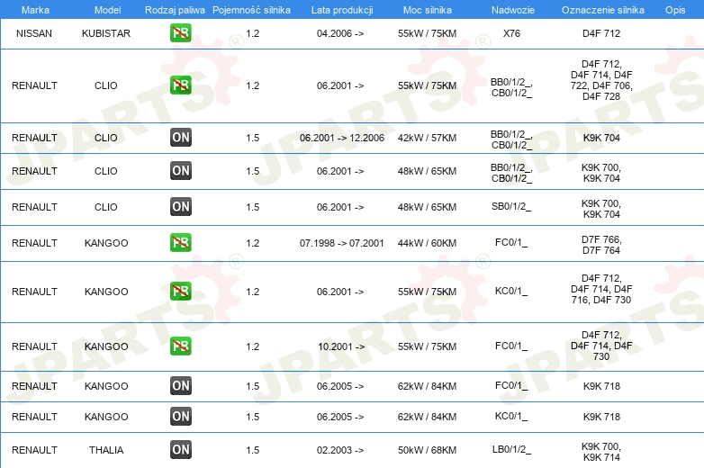
Task: Click the K9K 700, K9K 714 engine codes
Action: (601, 452)
